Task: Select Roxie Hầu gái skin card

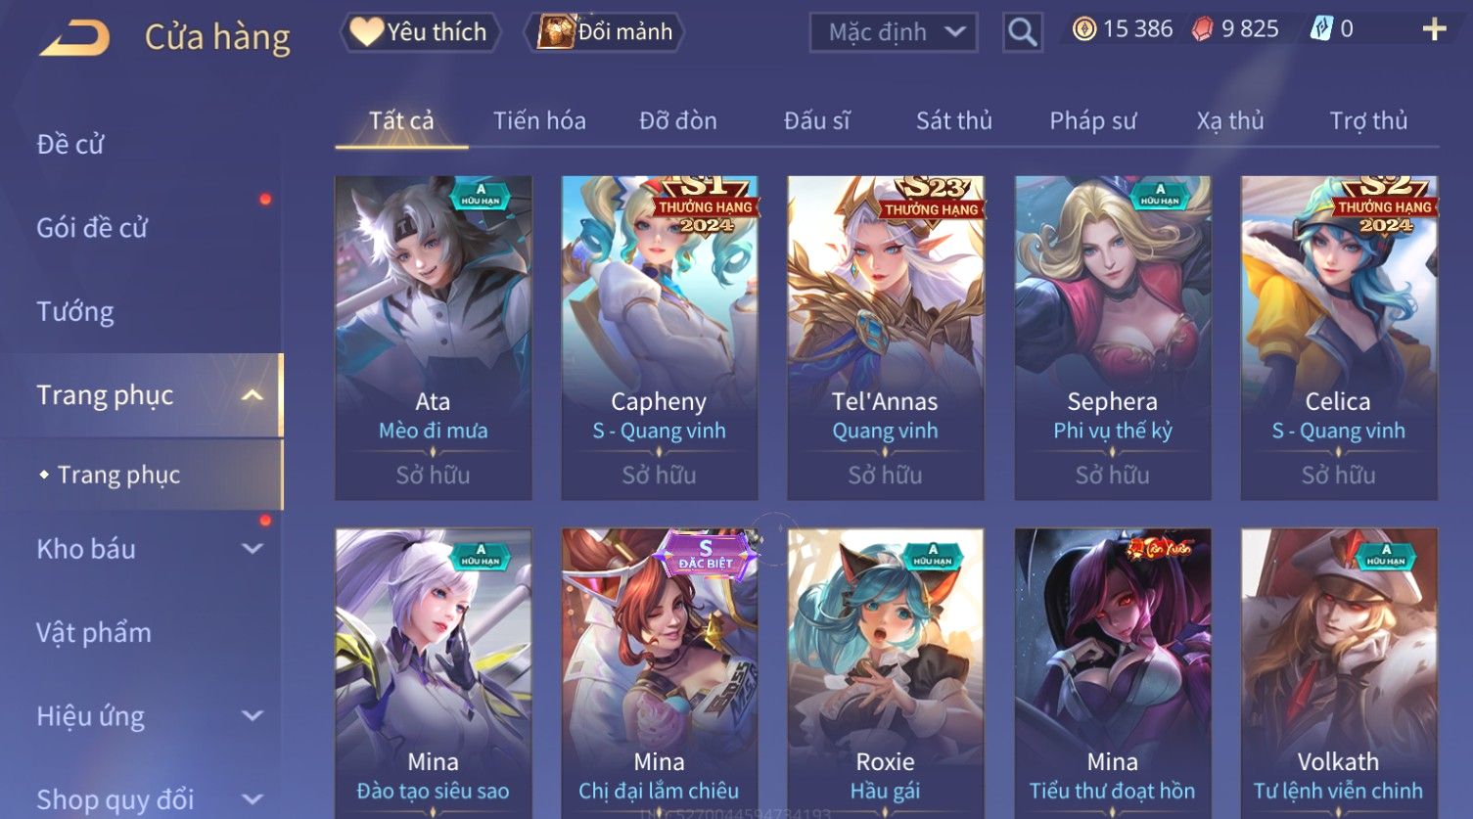Action: click(885, 673)
